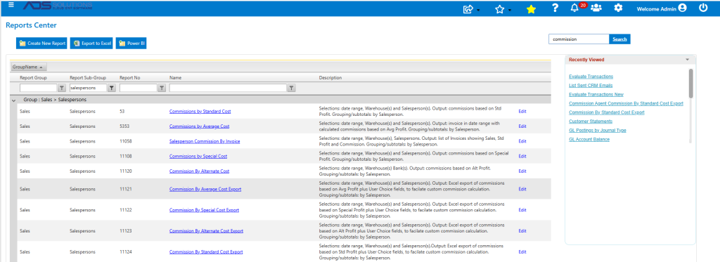Open Commissions by Average Cost report
Viewport: 720px width, 262px height.
click(x=199, y=126)
